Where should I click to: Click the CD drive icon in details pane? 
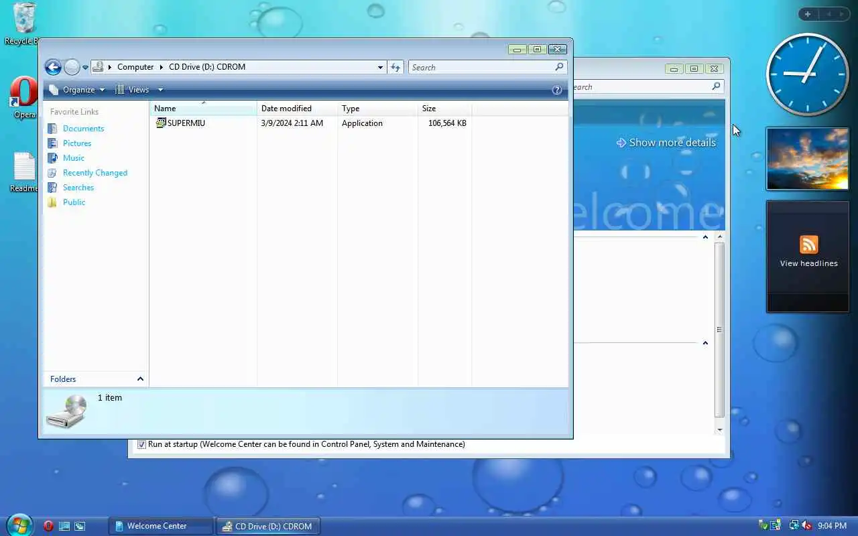click(67, 411)
